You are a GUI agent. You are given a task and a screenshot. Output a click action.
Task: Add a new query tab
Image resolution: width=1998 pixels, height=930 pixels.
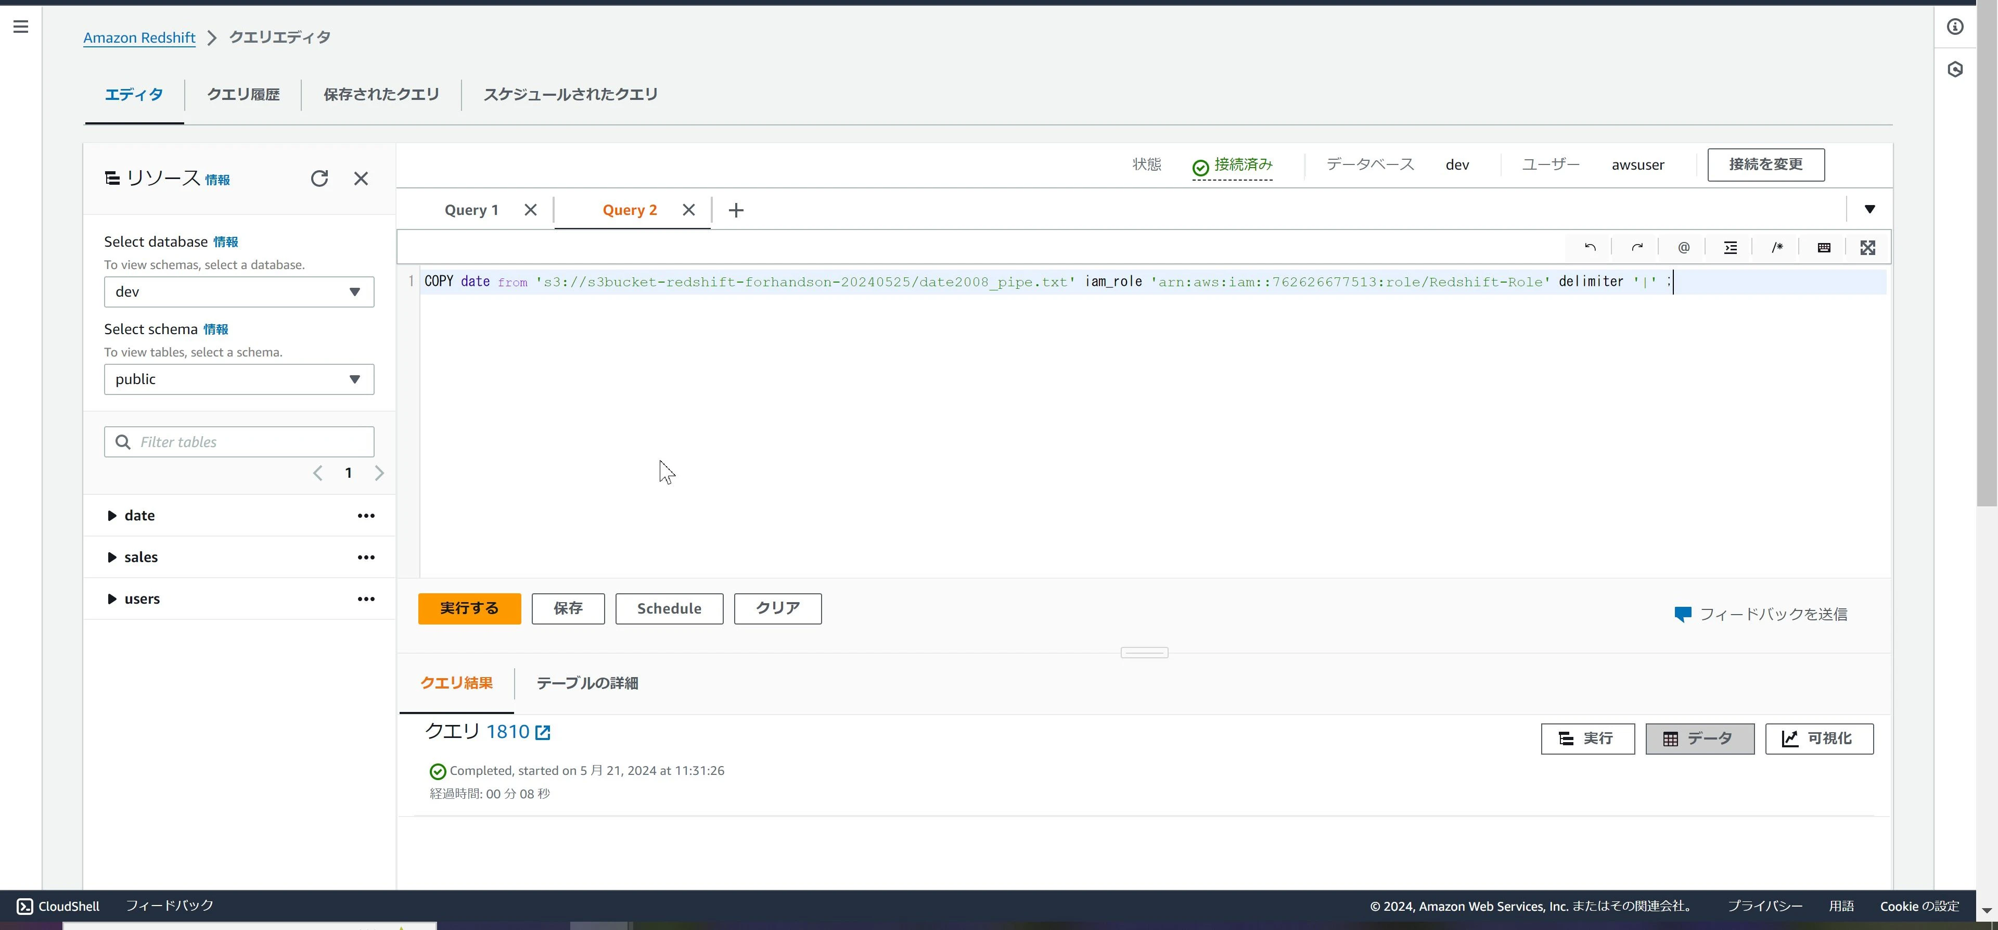tap(736, 209)
